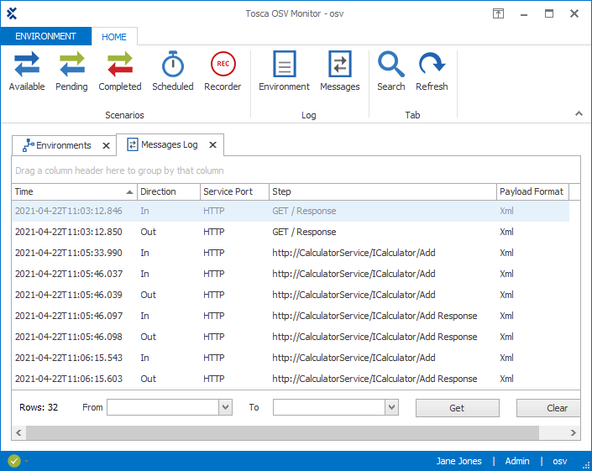The image size is (592, 471).
Task: Collapse the ribbon with chevron arrow
Action: (578, 113)
